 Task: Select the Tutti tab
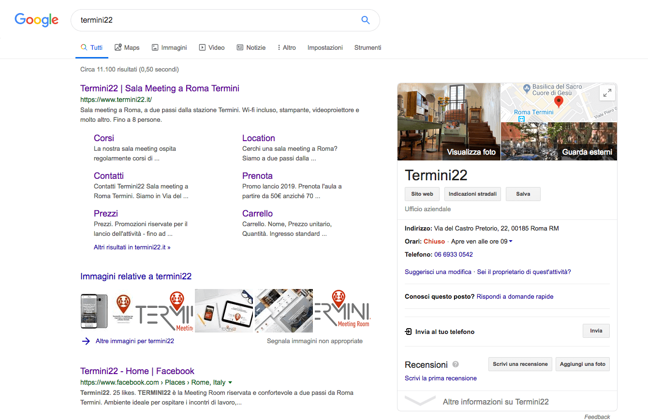point(91,47)
